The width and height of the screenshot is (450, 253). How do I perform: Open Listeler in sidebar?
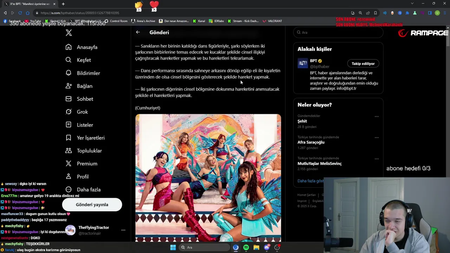[79, 125]
